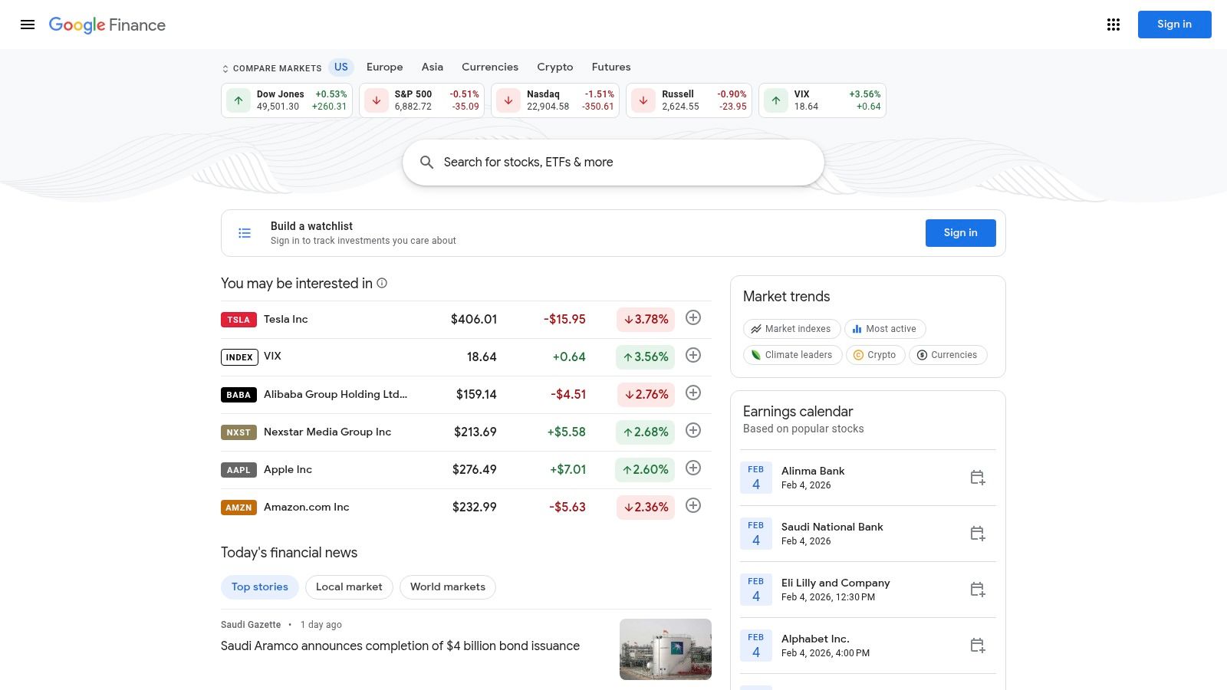Click the info icon beside 'You may be interested in'
Image resolution: width=1227 pixels, height=690 pixels.
pyautogui.click(x=382, y=283)
